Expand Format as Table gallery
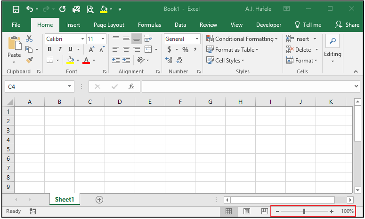This screenshot has width=365, height=219. tap(232, 49)
